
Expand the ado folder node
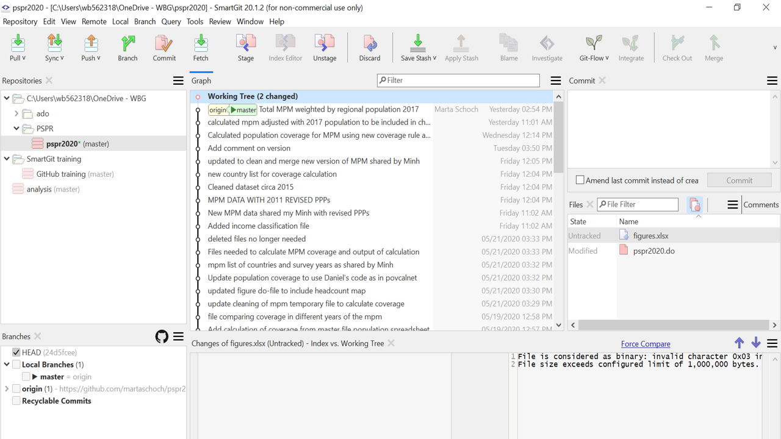16,113
